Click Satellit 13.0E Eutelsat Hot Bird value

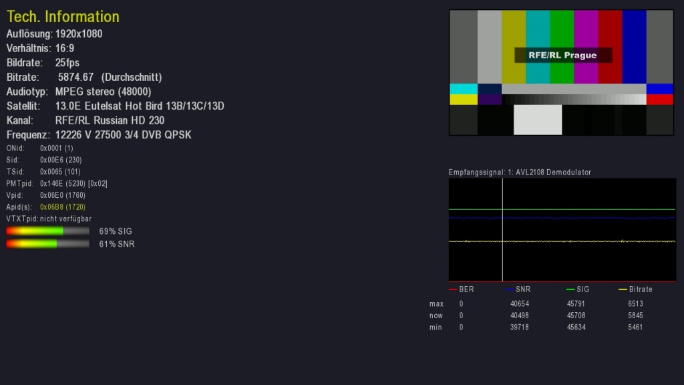pos(140,106)
